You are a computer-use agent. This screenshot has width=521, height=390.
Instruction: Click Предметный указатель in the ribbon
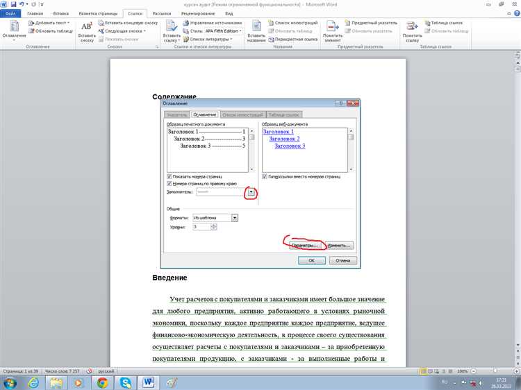371,23
